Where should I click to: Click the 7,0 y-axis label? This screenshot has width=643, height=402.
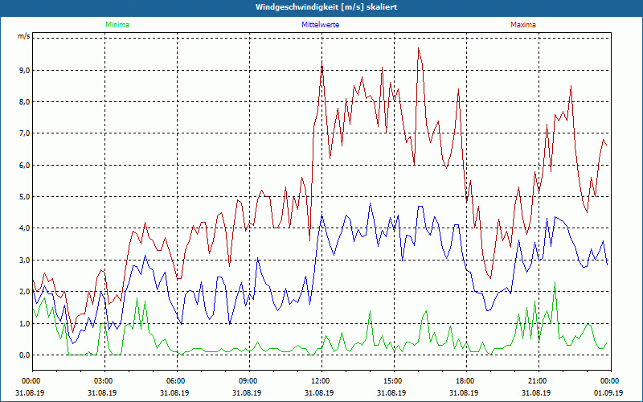[x=25, y=133]
